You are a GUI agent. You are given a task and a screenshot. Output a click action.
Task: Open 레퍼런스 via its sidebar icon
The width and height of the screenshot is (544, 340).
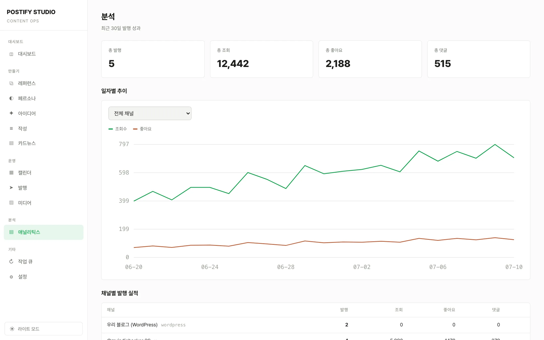coord(11,83)
